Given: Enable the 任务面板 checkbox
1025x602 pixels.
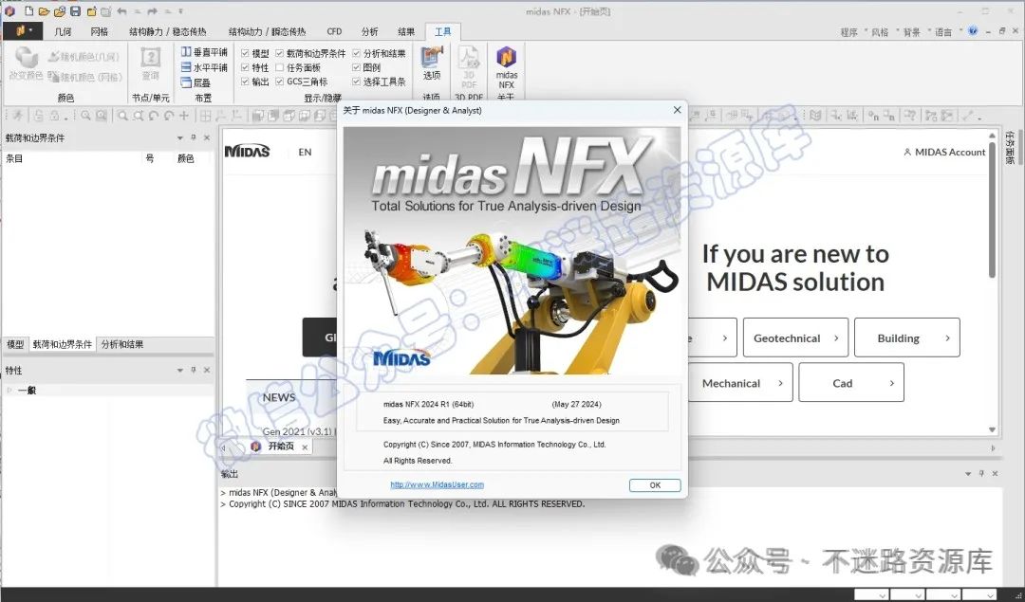Looking at the screenshot, I should (x=280, y=67).
